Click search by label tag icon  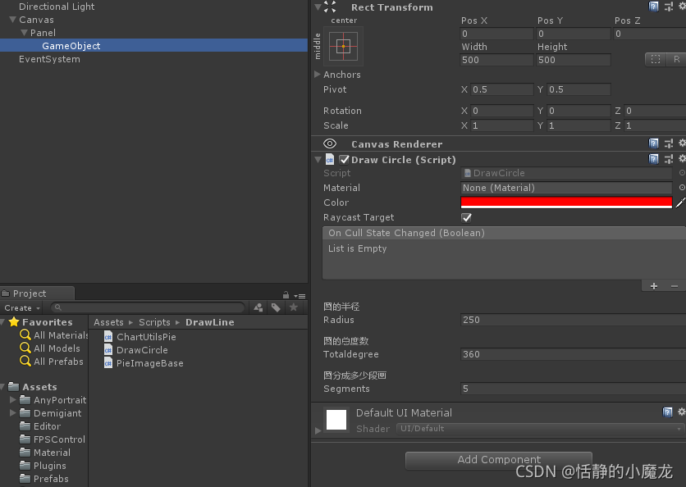276,307
